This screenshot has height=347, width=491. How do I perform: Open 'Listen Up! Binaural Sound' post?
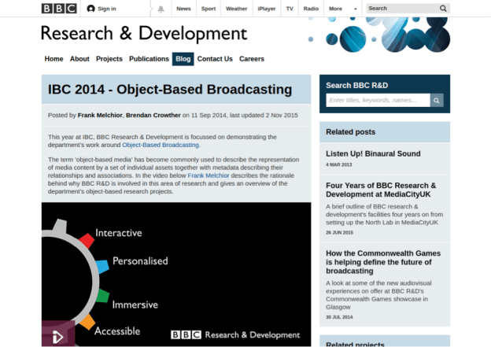(x=373, y=153)
